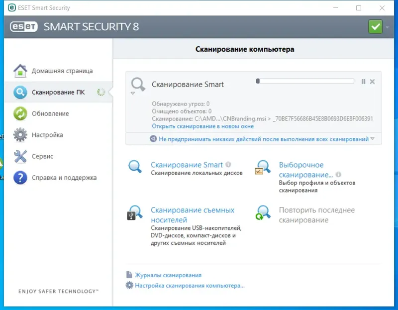Open the Домашняя страница home icon
The width and height of the screenshot is (398, 310).
coord(20,71)
